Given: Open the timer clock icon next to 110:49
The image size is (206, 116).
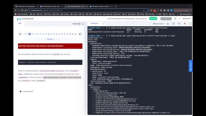Looking at the screenshot, I should (80, 24).
